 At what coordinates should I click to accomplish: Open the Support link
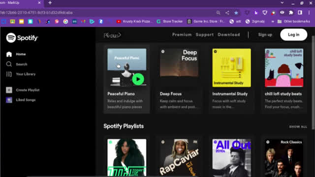tap(205, 35)
